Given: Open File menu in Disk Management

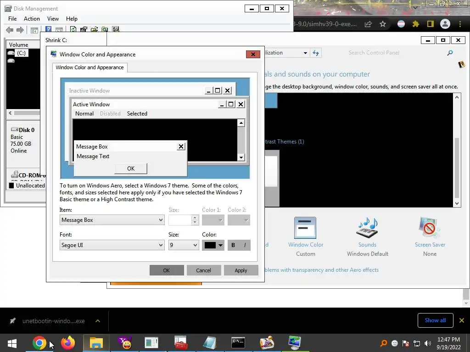Looking at the screenshot, I should click(x=12, y=18).
